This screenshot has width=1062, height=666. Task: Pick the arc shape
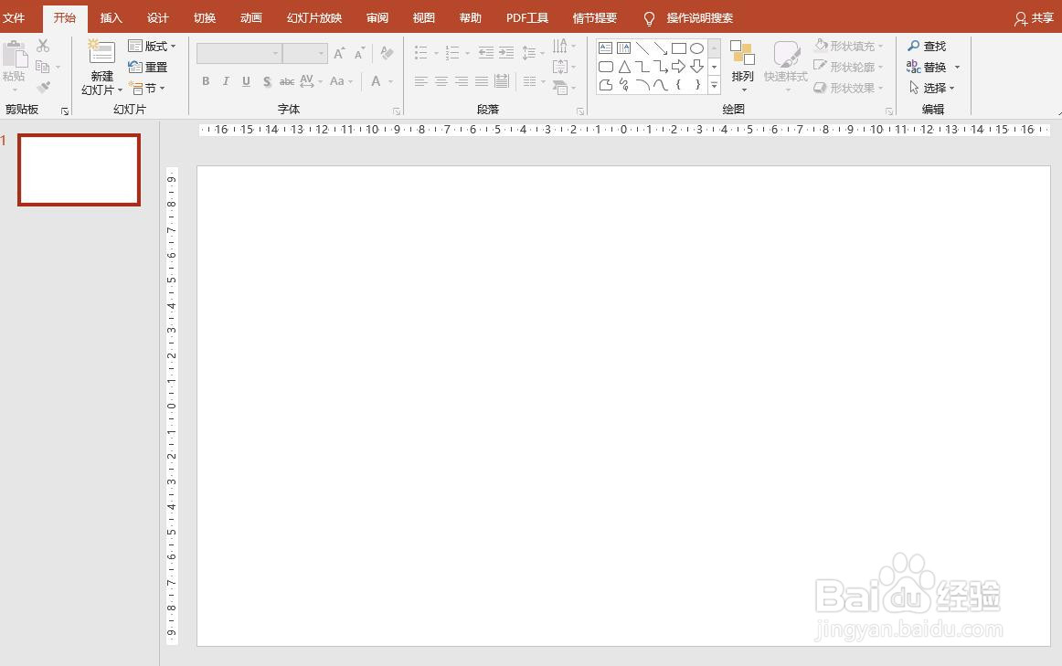pos(643,85)
